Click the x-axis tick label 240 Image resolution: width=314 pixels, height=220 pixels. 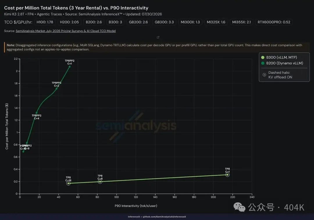(x=252, y=197)
